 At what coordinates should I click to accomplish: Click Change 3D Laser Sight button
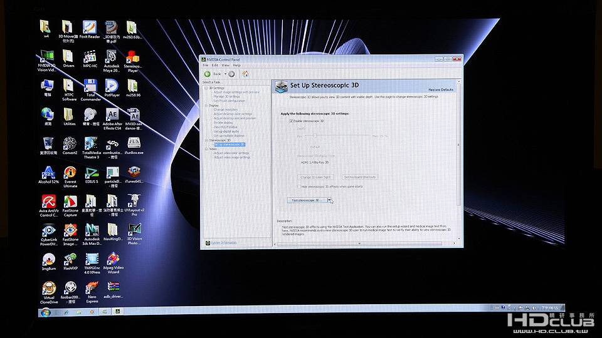pyautogui.click(x=315, y=177)
